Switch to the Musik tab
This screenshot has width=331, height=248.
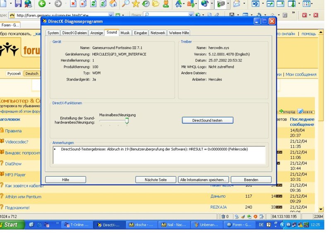(125, 33)
